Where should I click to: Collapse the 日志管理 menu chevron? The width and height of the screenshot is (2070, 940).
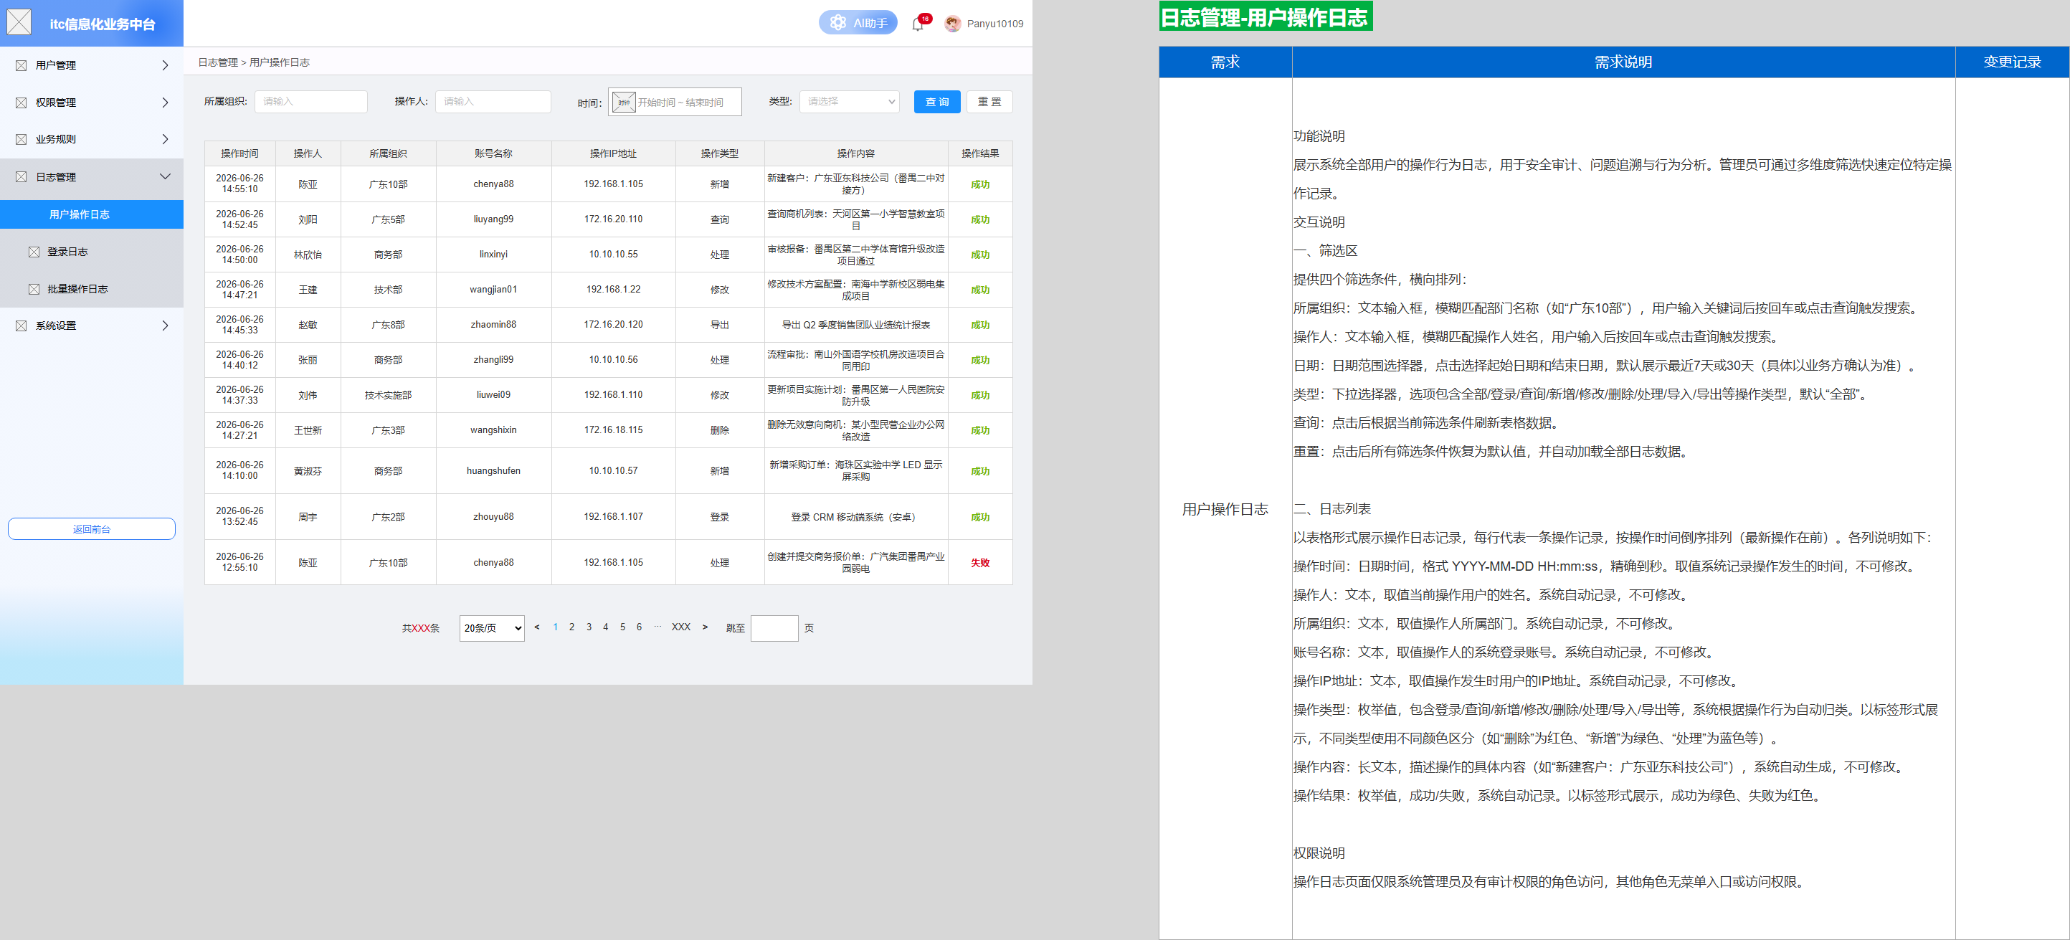pyautogui.click(x=165, y=177)
